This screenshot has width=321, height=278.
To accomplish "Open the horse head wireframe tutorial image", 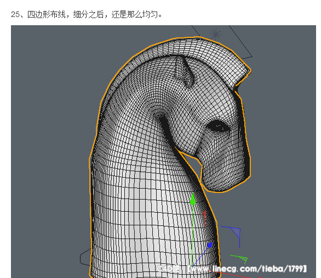I will point(163,151).
